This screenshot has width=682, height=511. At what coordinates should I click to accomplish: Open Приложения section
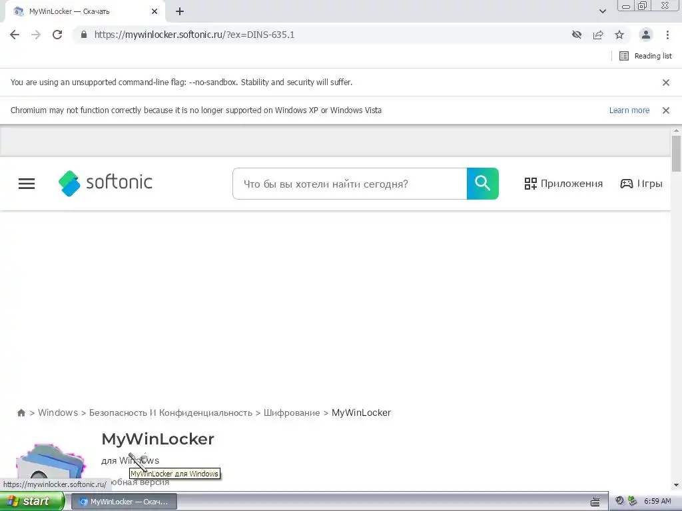[563, 184]
